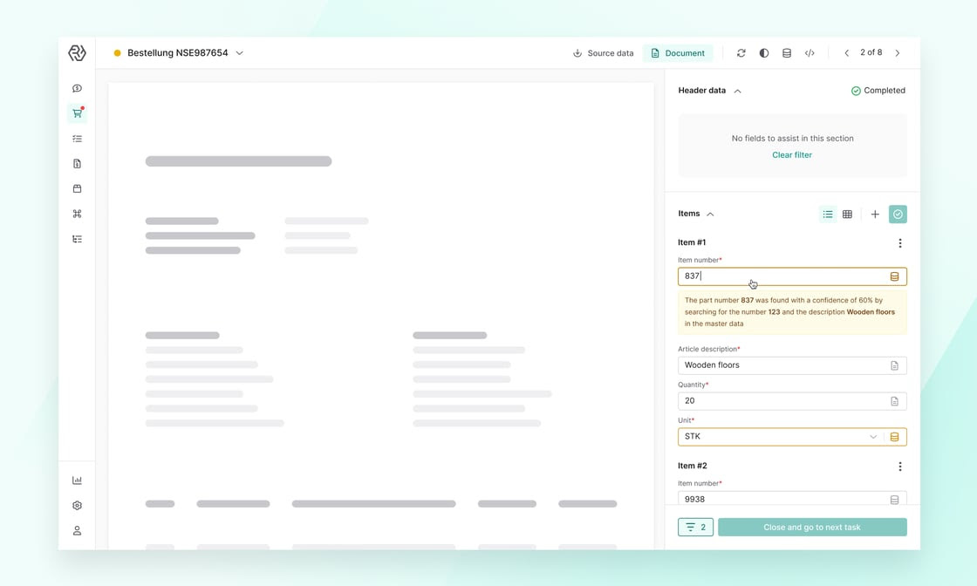
Task: Toggle the contrast half-circle icon
Action: pos(764,53)
